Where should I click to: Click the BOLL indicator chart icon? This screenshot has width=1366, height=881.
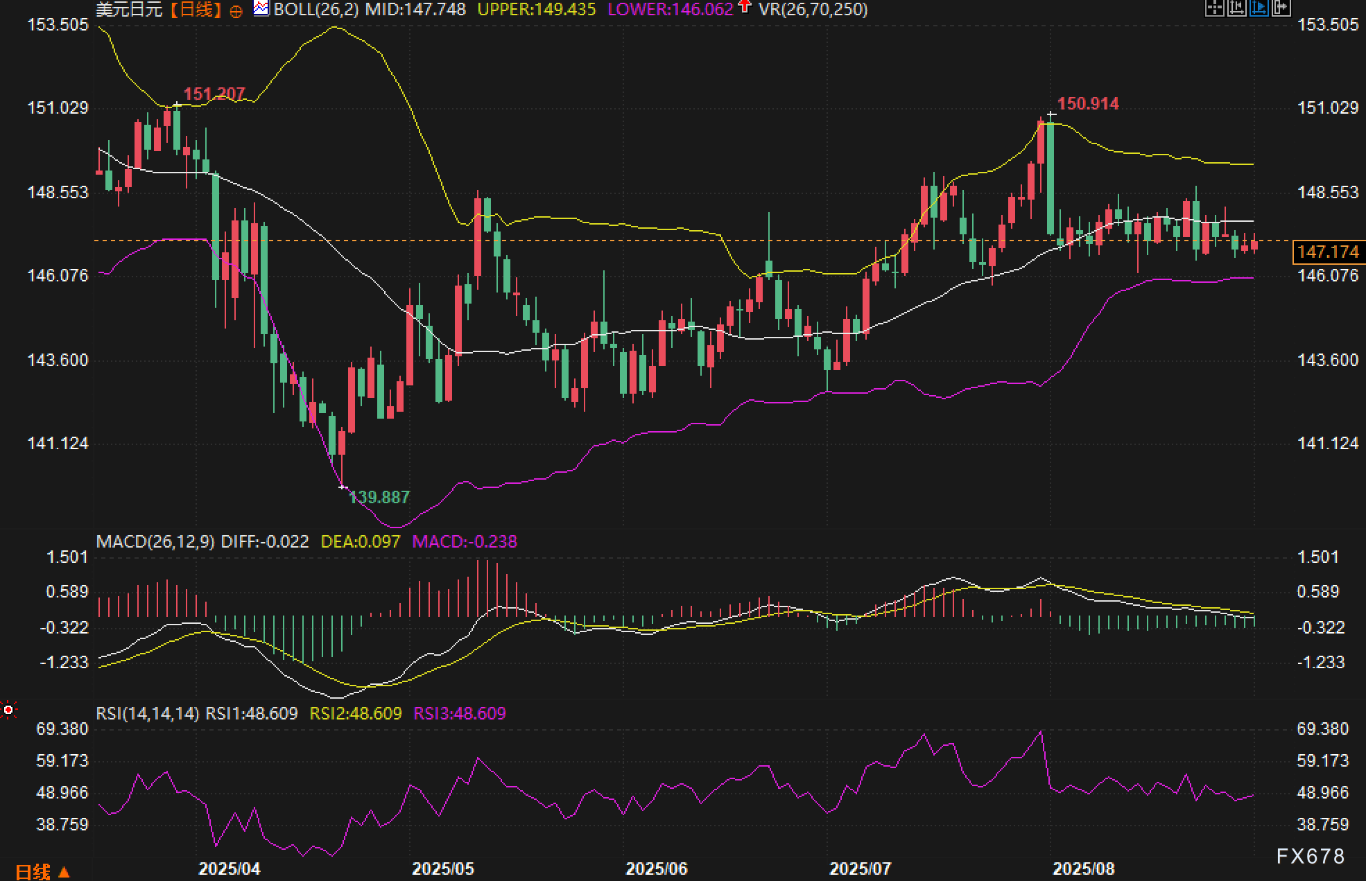261,9
